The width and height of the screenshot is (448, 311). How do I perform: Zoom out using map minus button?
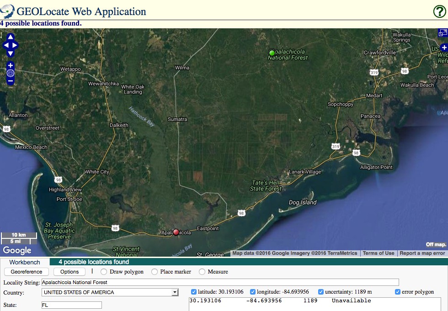tap(11, 81)
